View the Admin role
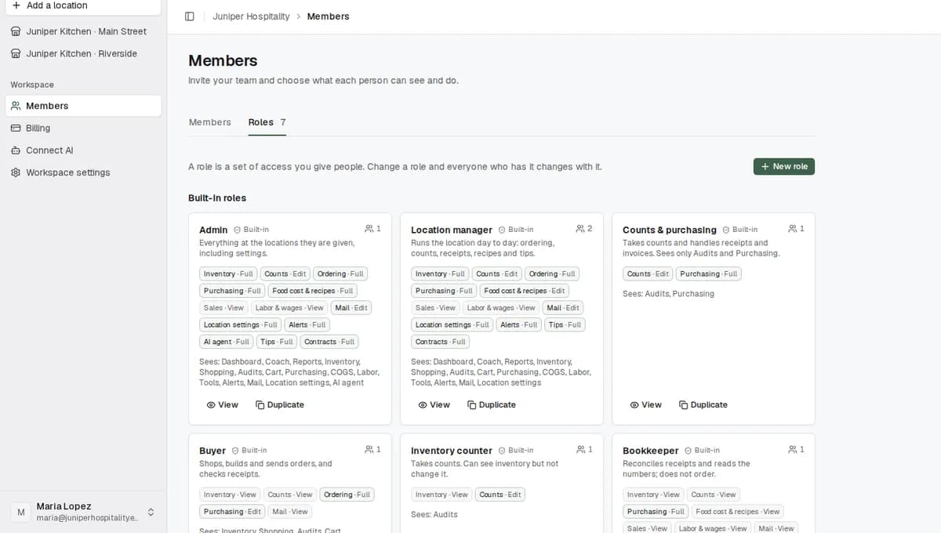This screenshot has height=533, width=941. [223, 404]
